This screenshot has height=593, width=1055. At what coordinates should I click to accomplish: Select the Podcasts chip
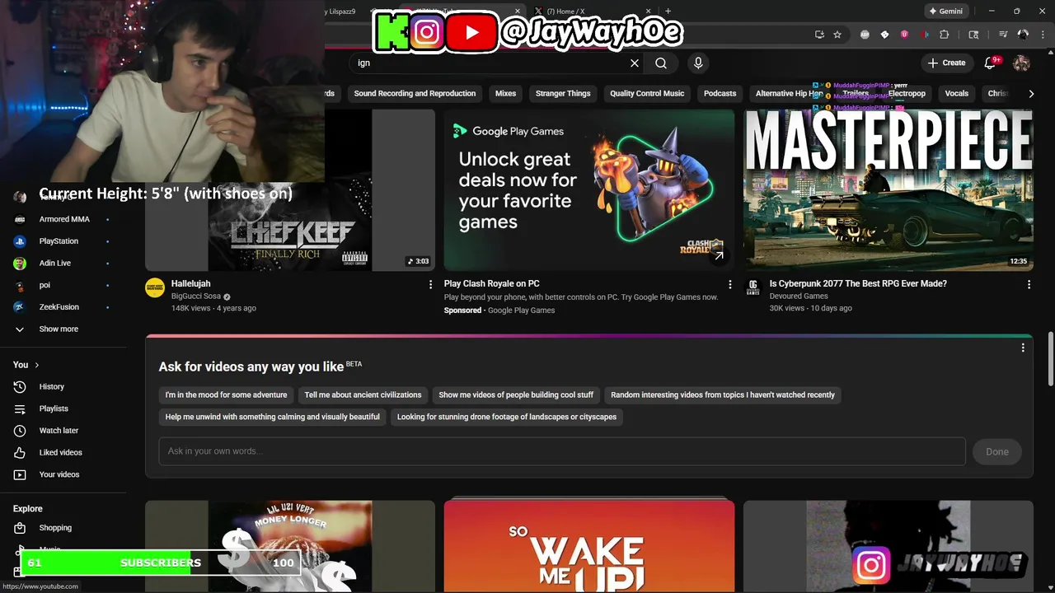(x=720, y=94)
